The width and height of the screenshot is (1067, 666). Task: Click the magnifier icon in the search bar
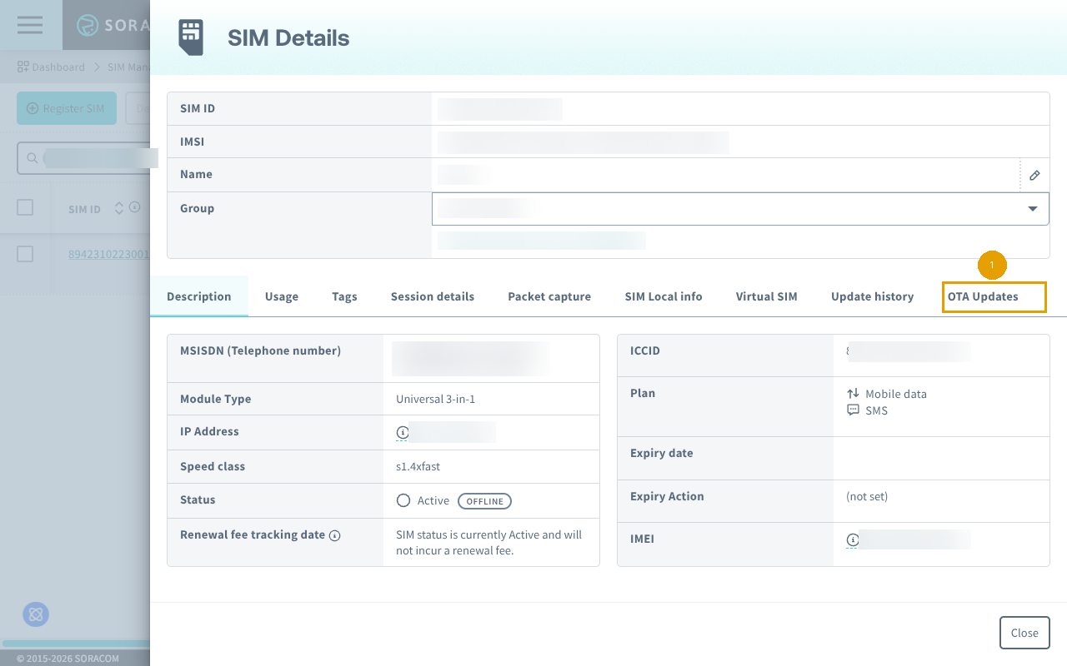(x=31, y=157)
